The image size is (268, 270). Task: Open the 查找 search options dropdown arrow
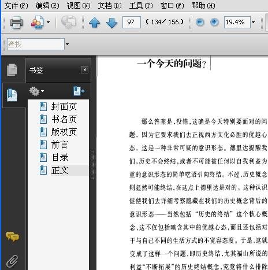point(67,44)
